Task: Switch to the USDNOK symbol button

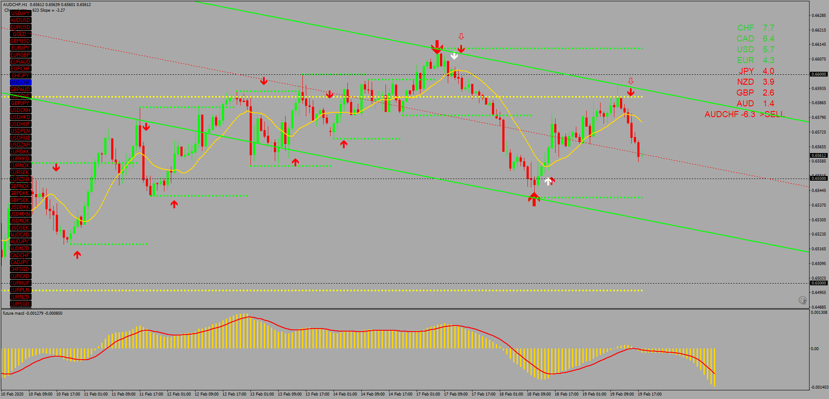Action: click(21, 221)
